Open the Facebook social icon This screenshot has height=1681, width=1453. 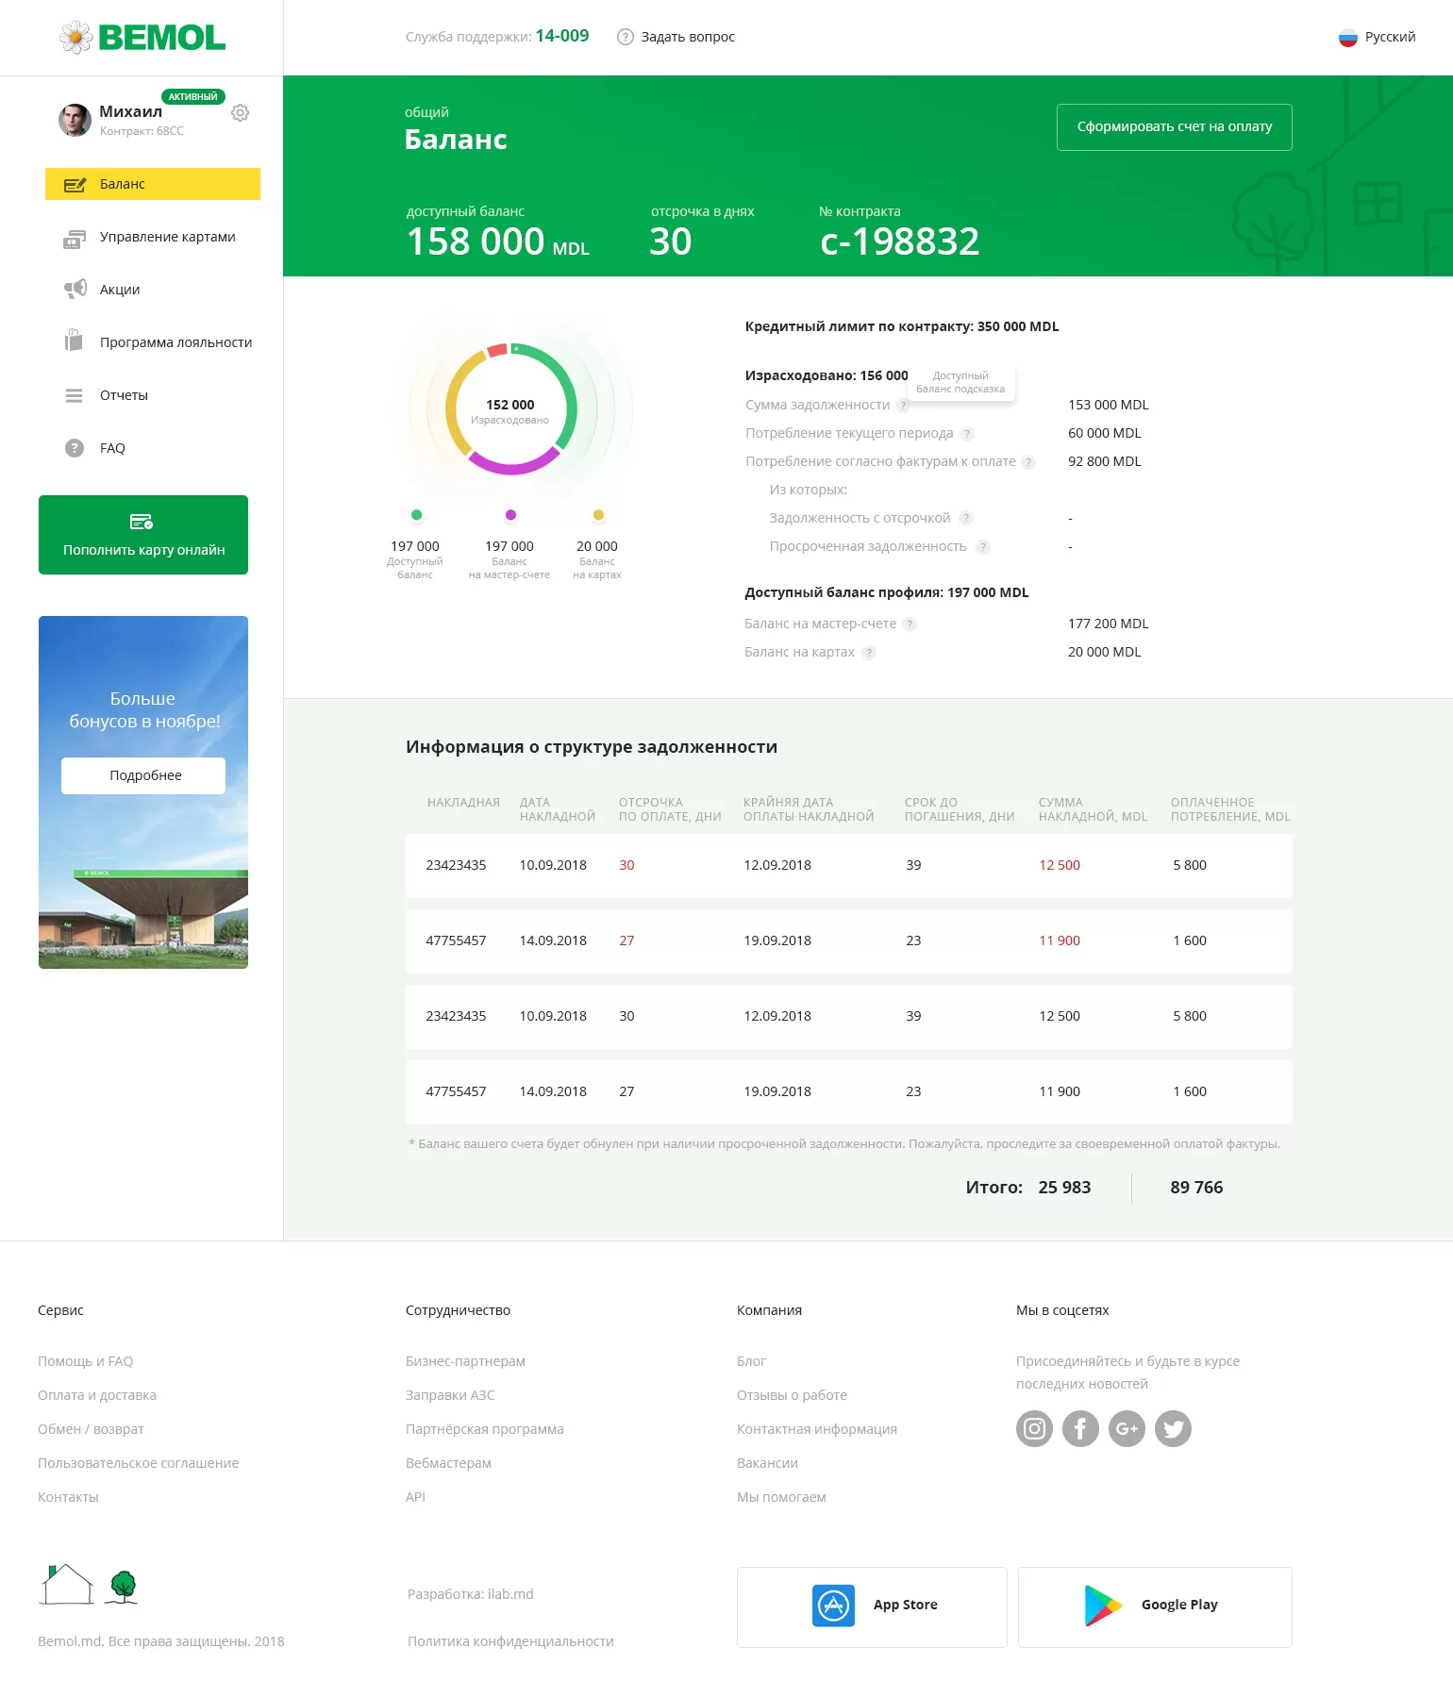tap(1080, 1428)
